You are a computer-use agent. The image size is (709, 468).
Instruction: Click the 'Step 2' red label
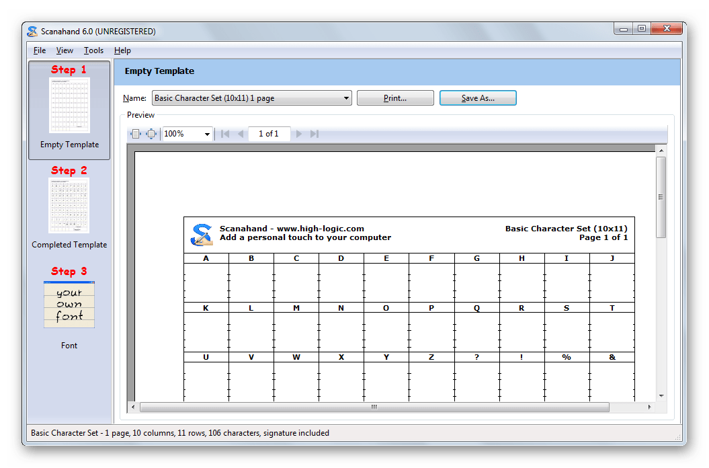(69, 171)
